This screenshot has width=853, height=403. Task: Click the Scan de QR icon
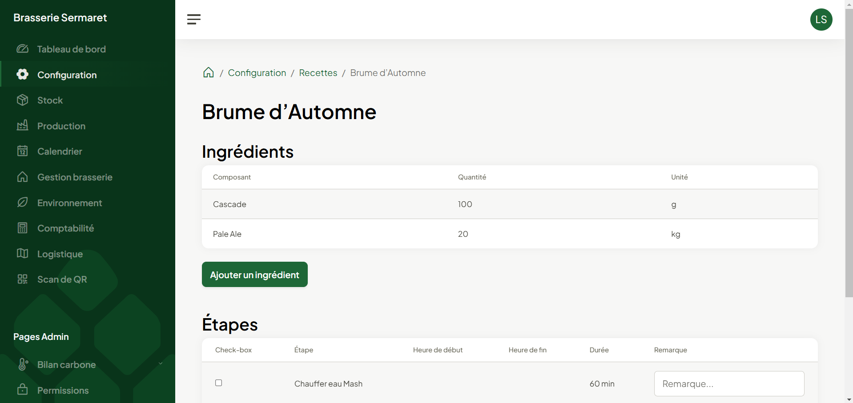pyautogui.click(x=22, y=279)
